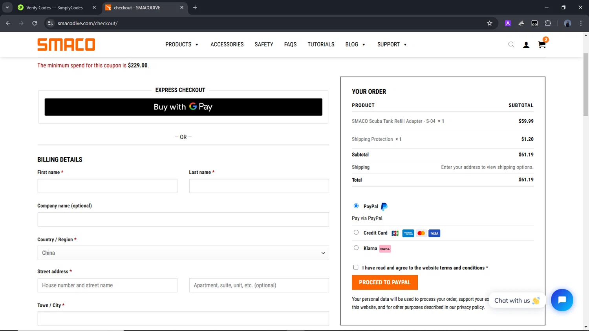This screenshot has height=331, width=589.
Task: Close the checkout SMACODIVE tab
Action: (x=182, y=7)
